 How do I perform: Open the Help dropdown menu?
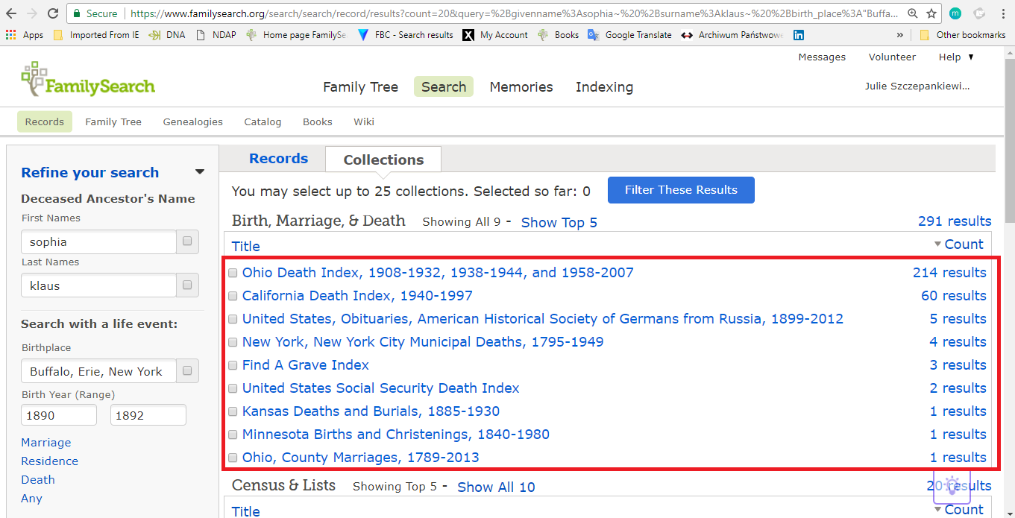[956, 57]
